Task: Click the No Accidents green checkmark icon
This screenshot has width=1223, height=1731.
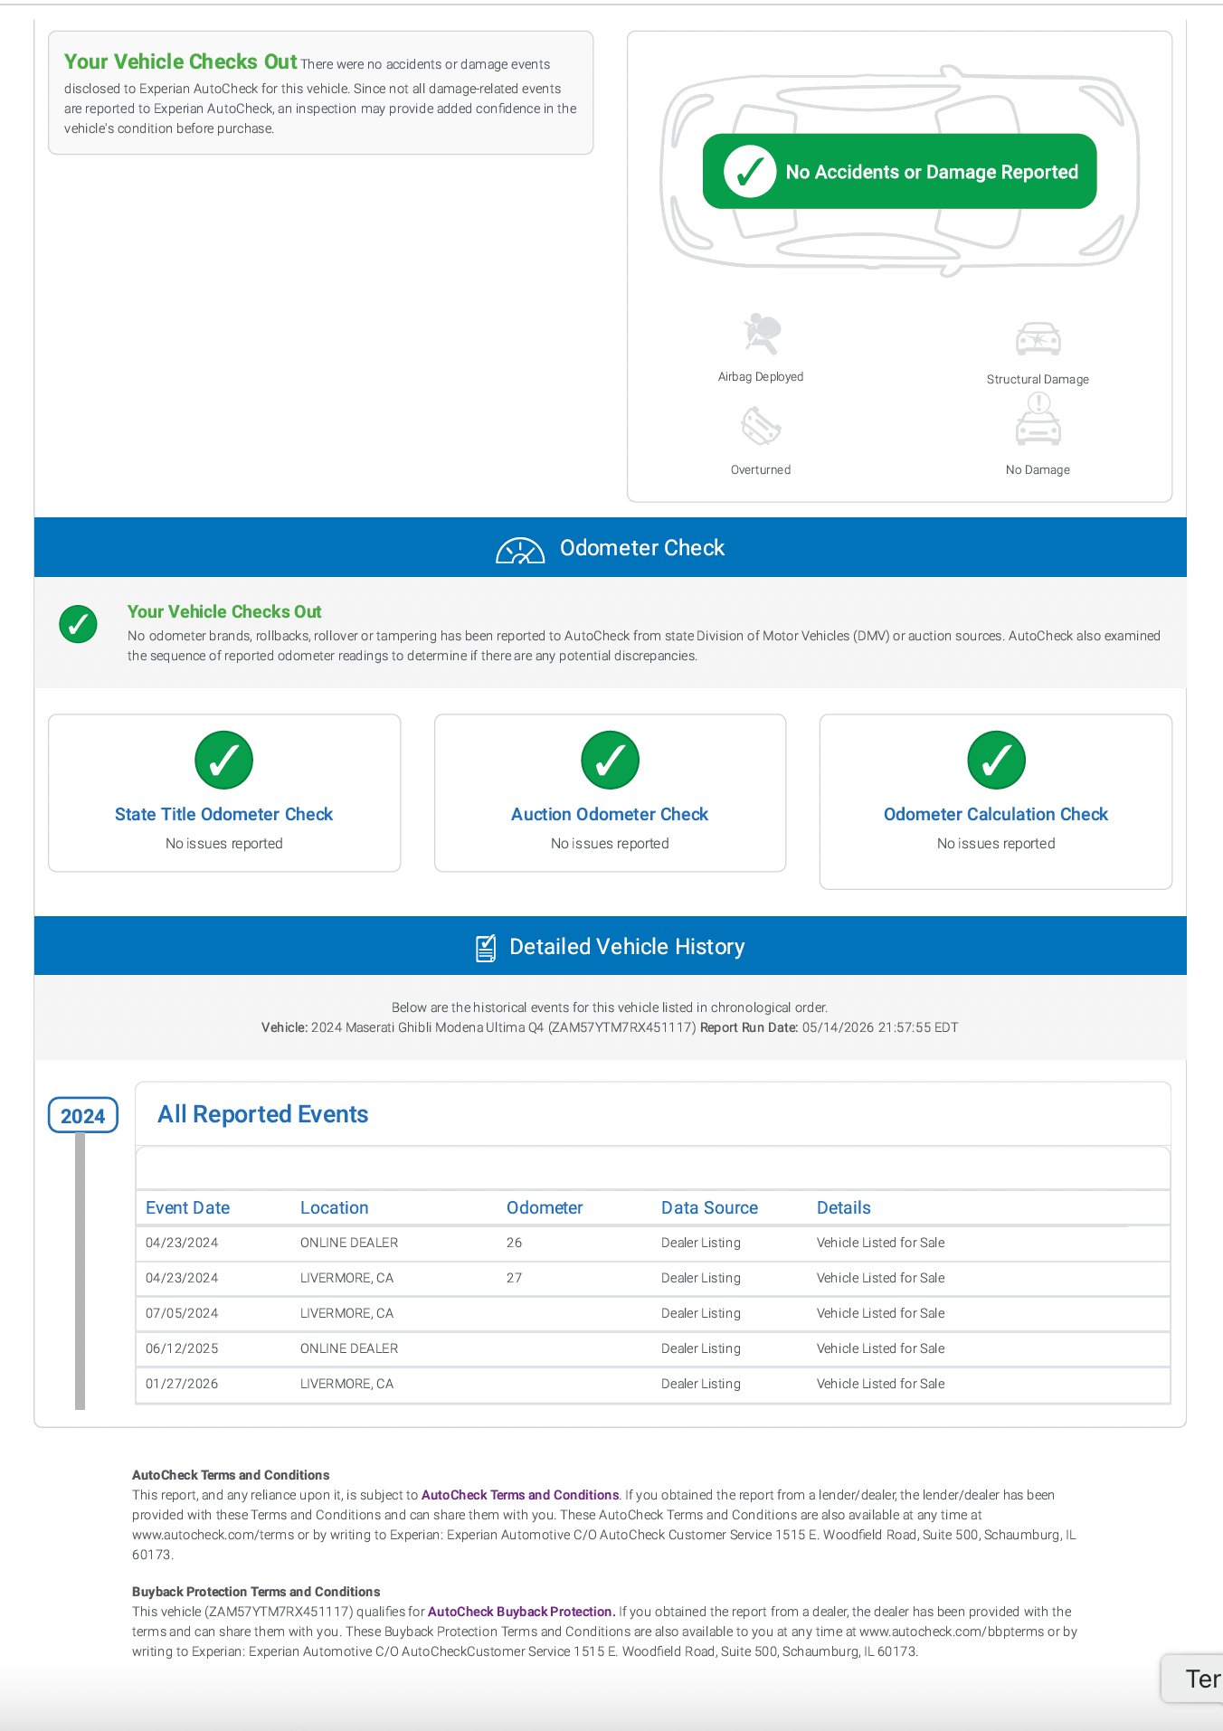Action: pos(750,172)
